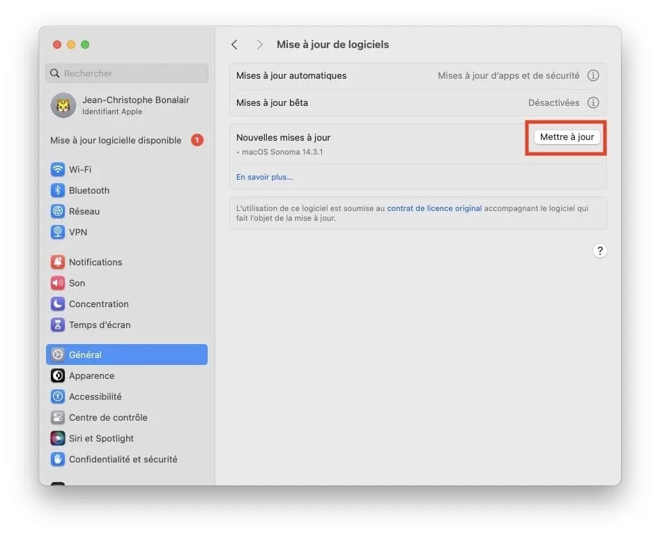This screenshot has width=660, height=537.
Task: Click the magnifying glass search icon
Action: coord(55,74)
